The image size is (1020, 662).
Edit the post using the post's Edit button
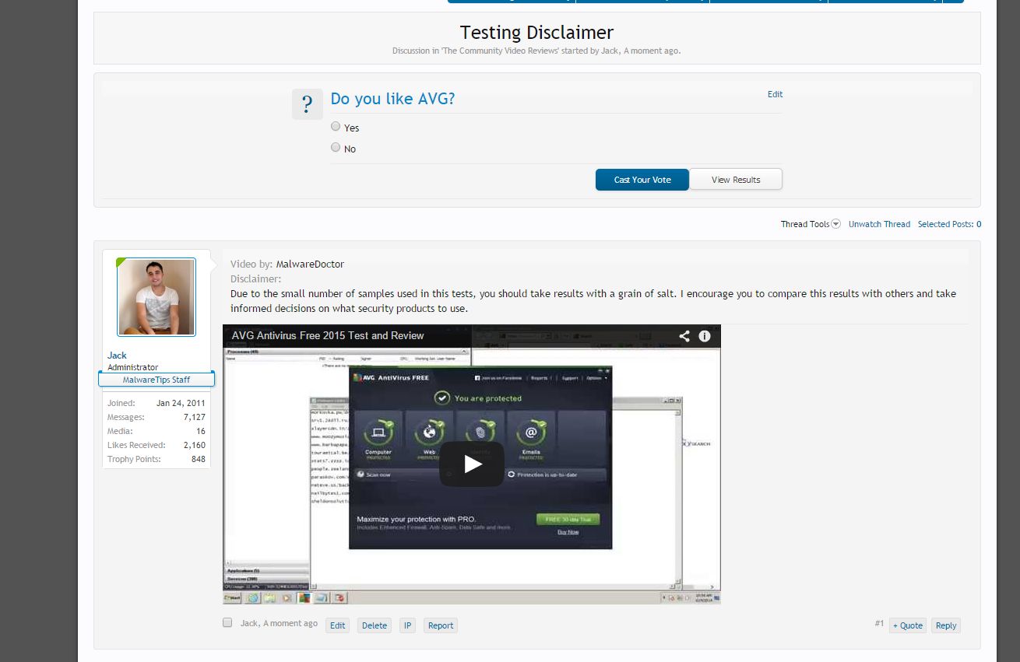click(x=337, y=625)
